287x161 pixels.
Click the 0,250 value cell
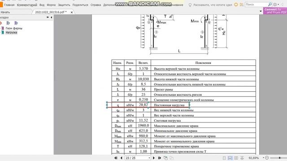[143, 100]
